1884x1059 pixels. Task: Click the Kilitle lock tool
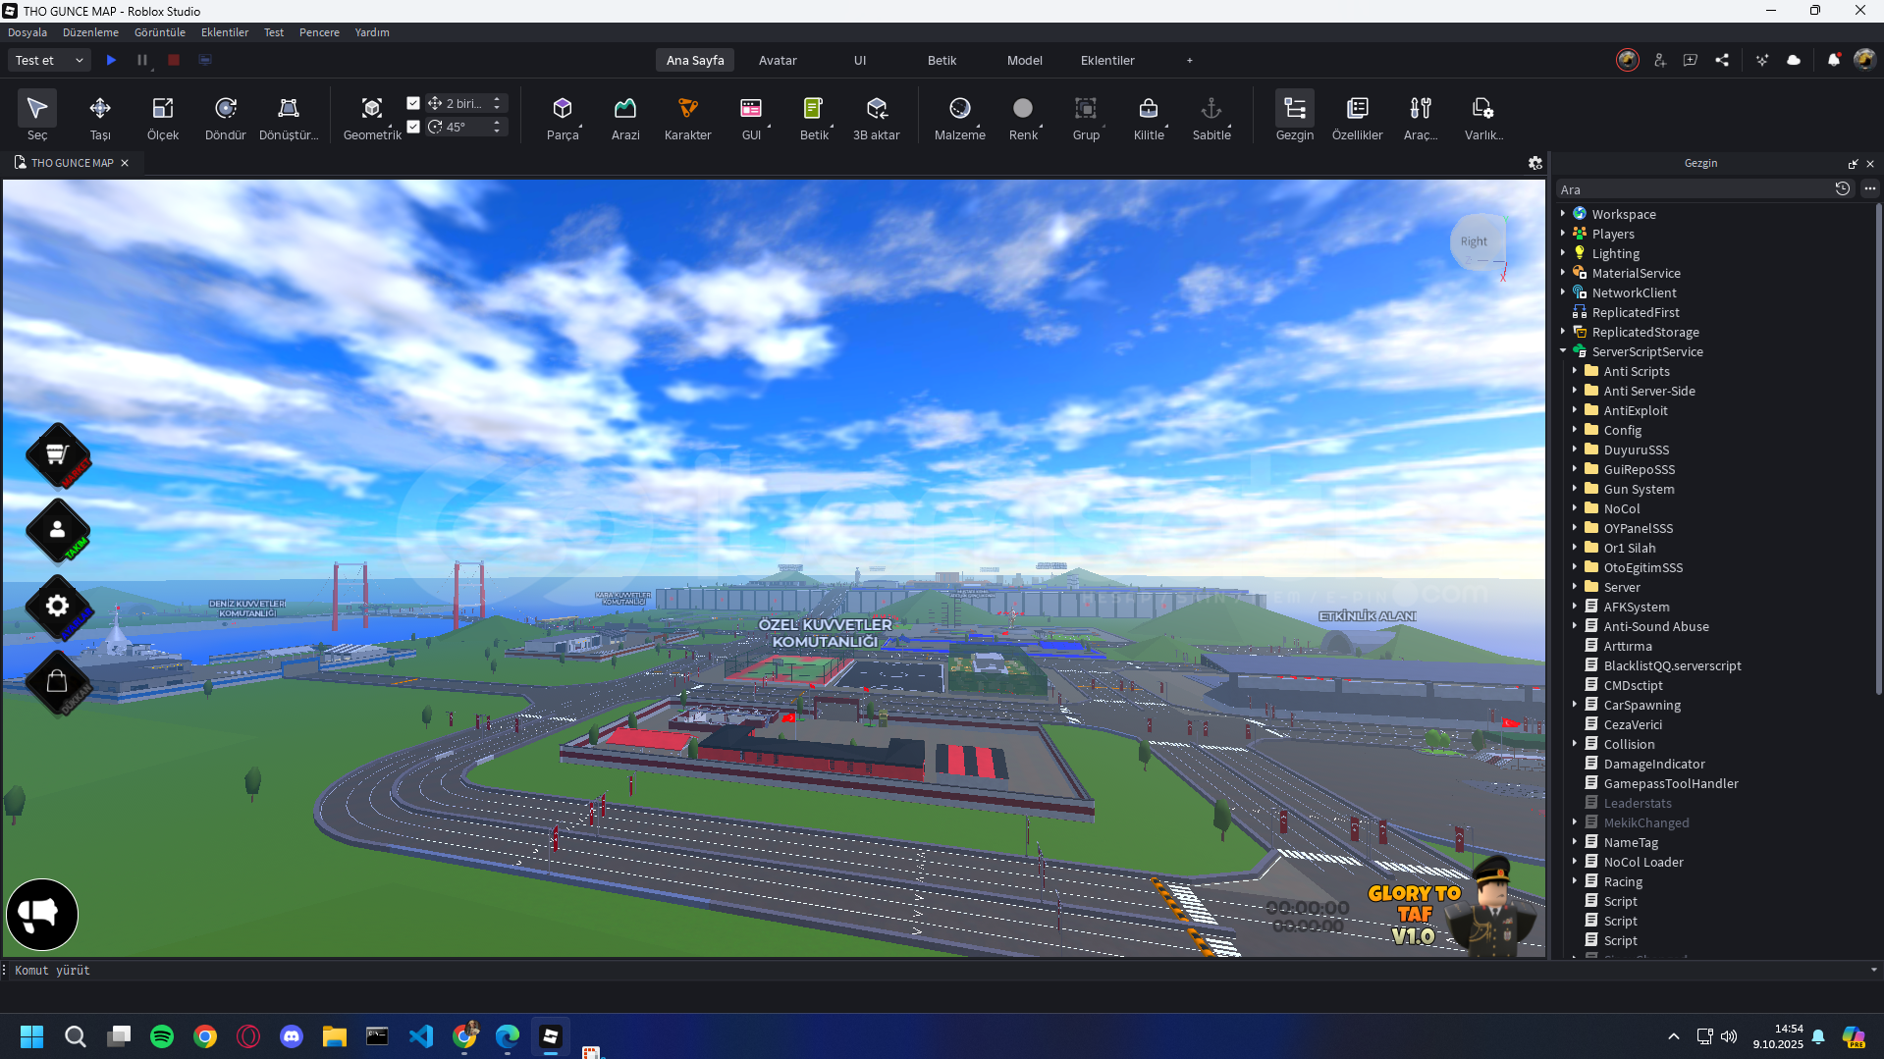point(1149,117)
